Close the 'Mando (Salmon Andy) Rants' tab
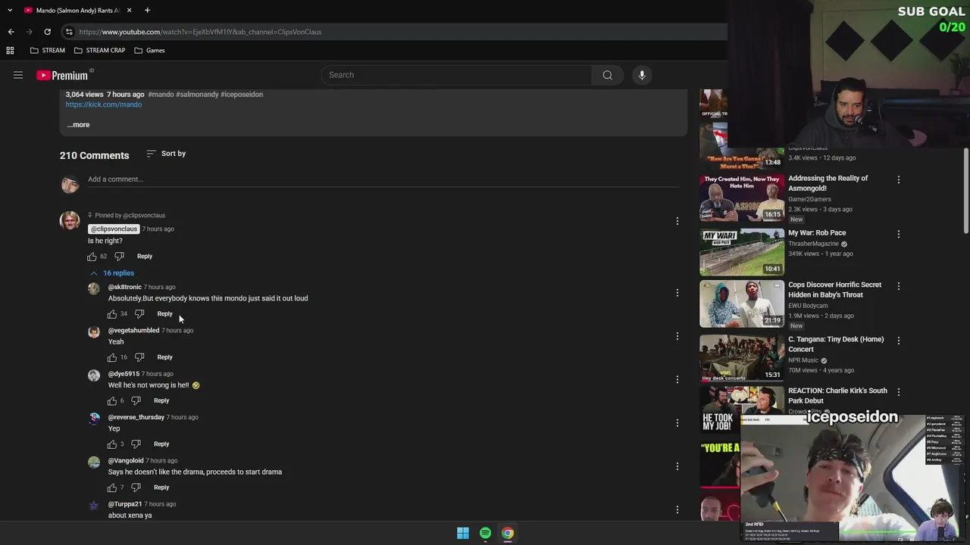Screen dimensions: 970x545 tap(129, 11)
